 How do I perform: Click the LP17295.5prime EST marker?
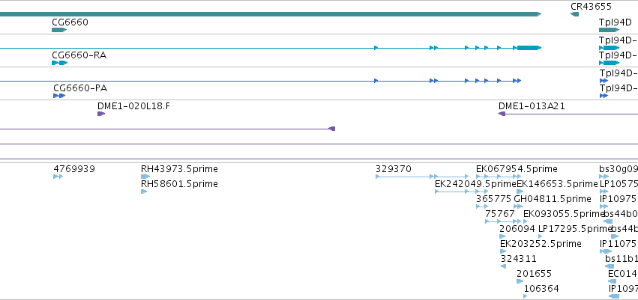pos(541,236)
